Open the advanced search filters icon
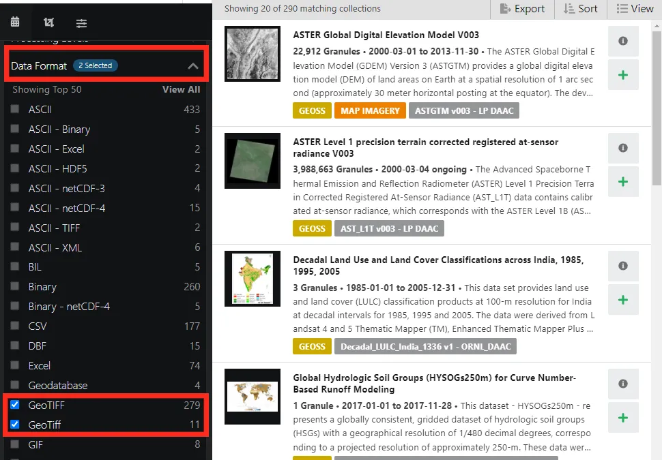The width and height of the screenshot is (662, 460). [81, 22]
